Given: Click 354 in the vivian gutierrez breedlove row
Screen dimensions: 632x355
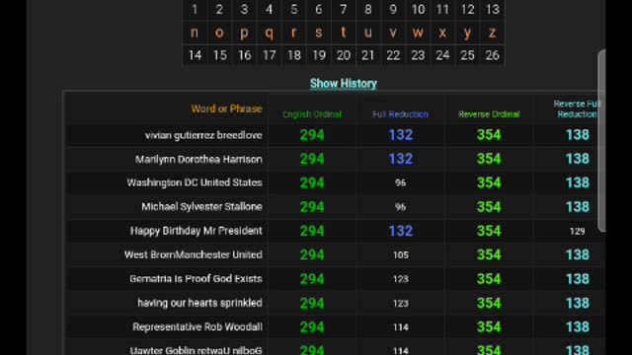Looking at the screenshot, I should point(489,135).
